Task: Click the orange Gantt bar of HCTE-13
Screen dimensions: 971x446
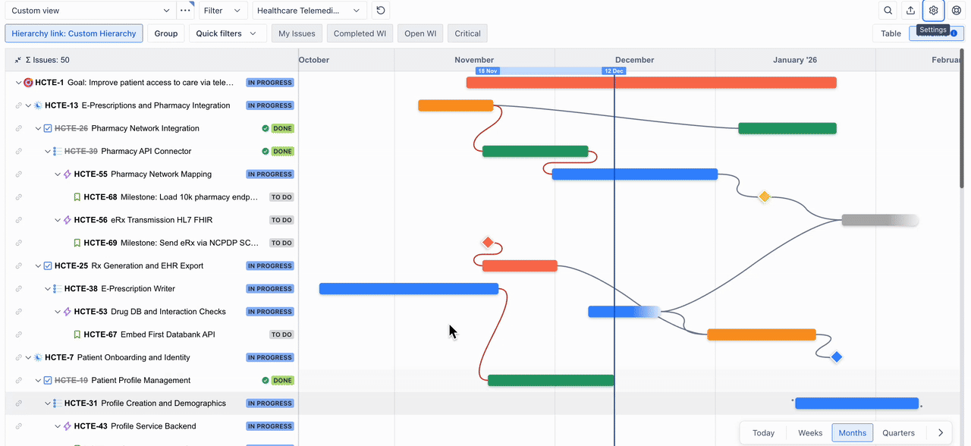Action: [x=455, y=105]
